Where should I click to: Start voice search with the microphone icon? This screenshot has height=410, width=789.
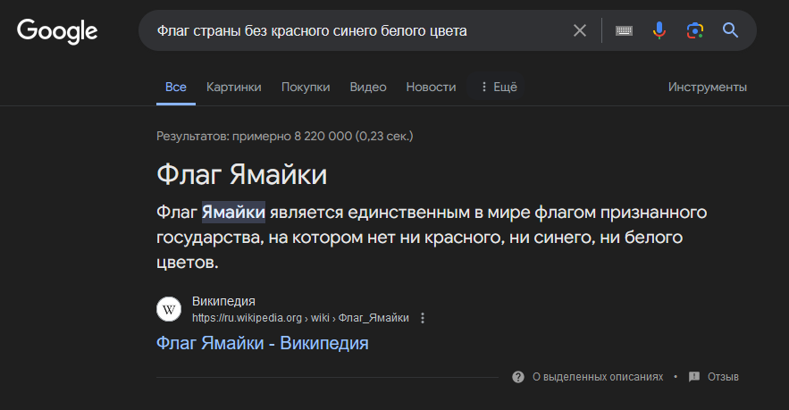pyautogui.click(x=659, y=30)
